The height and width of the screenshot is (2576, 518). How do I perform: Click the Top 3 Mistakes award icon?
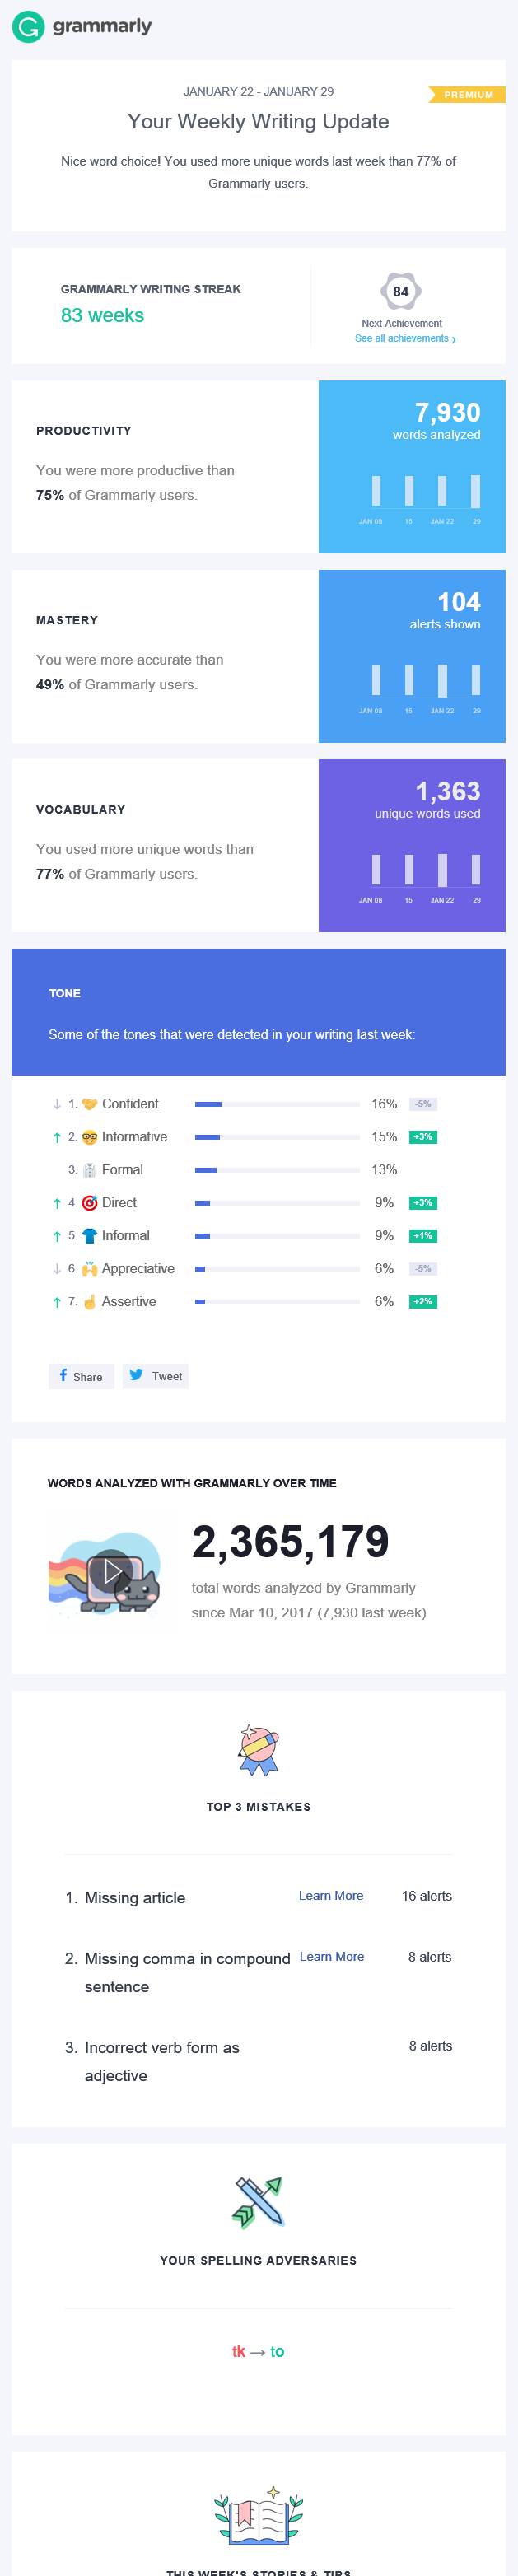(258, 1750)
